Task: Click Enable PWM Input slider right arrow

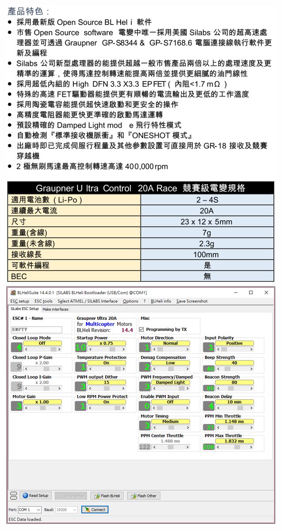Action: point(188,408)
